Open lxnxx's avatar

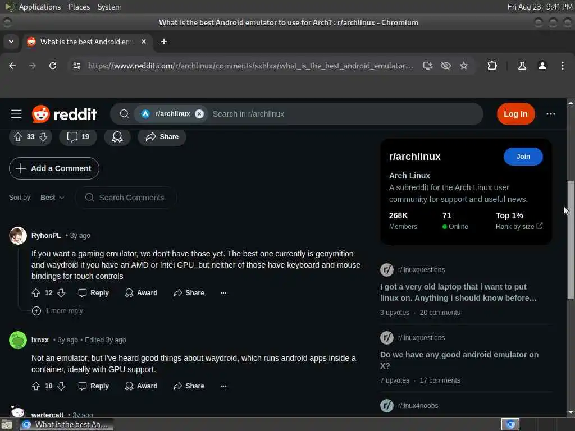tap(17, 340)
